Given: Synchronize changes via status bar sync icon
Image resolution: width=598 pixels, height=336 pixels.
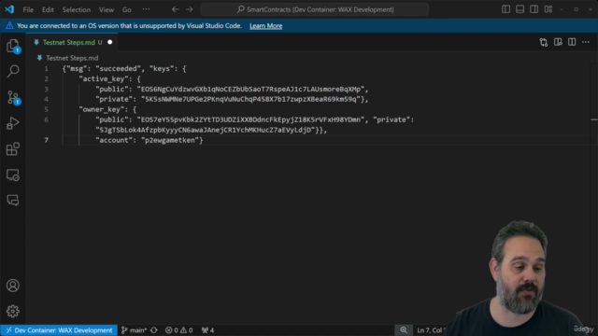Looking at the screenshot, I should [153, 329].
